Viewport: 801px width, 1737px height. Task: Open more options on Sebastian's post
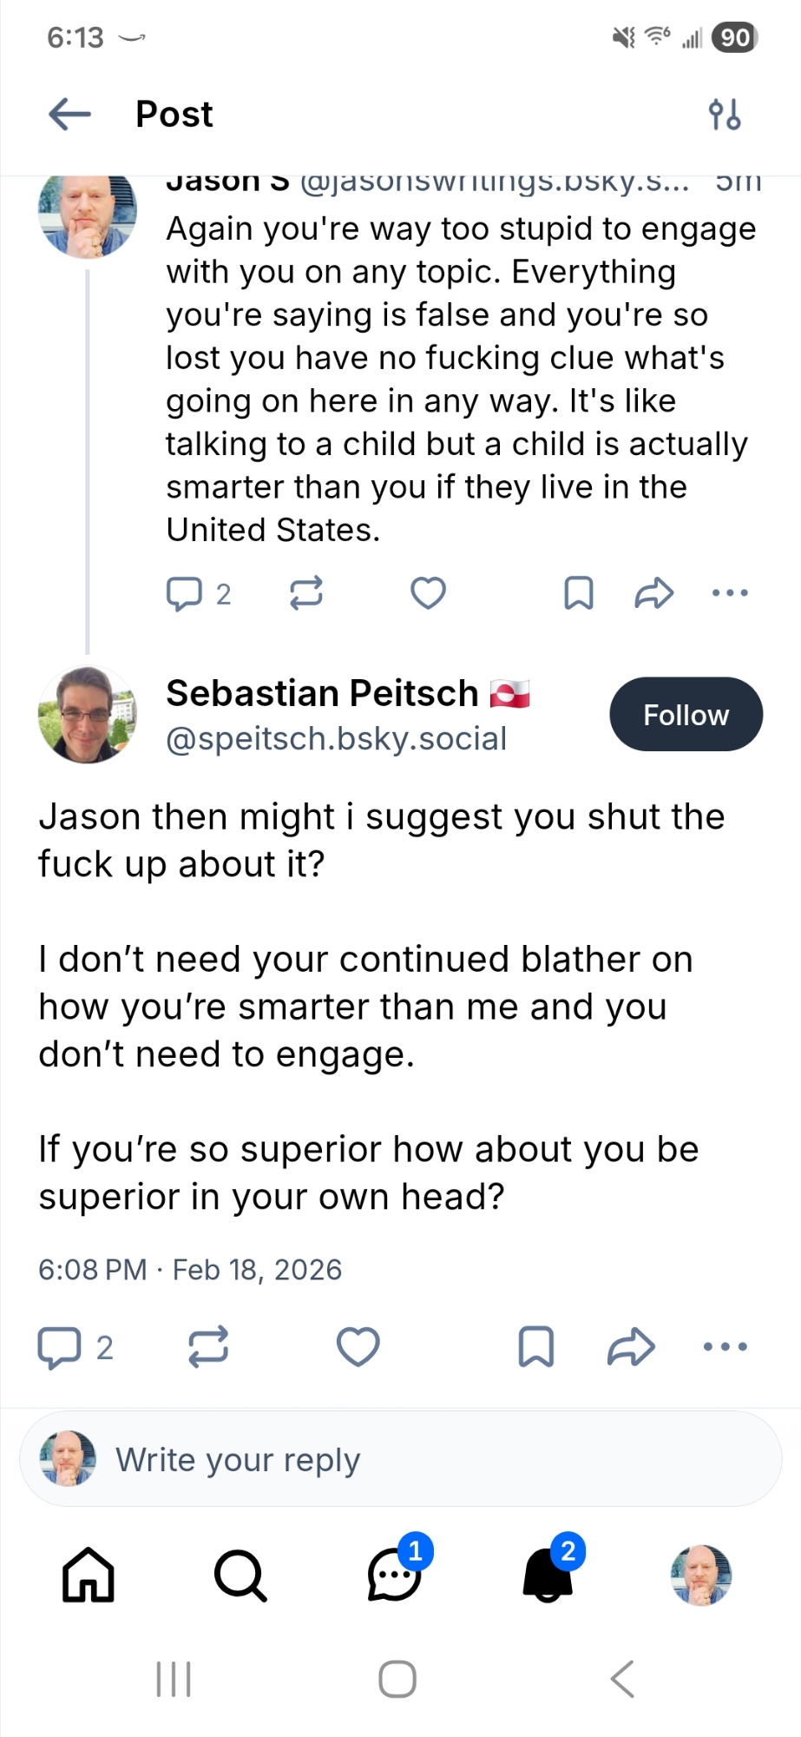(x=725, y=1347)
